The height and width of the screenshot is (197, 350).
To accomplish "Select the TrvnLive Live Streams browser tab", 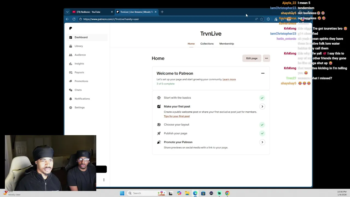I will tap(136, 12).
